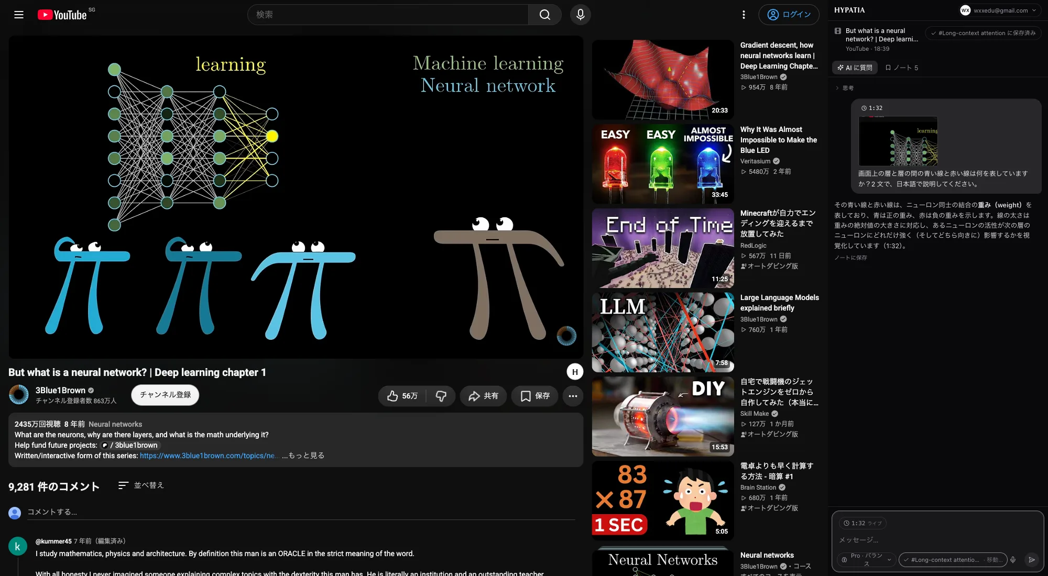Open the 83 × 87 mental math thumbnail

pyautogui.click(x=663, y=501)
